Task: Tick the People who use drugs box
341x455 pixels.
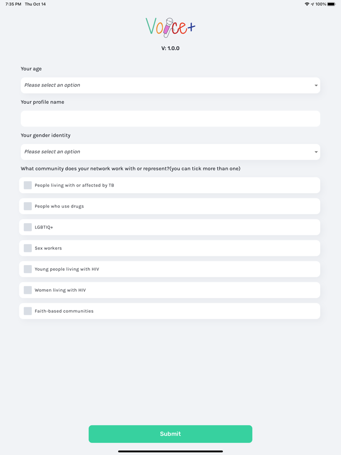Action: [28, 206]
